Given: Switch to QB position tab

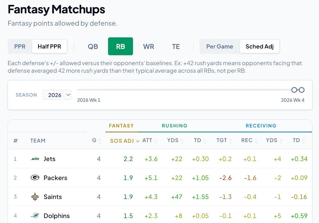Looking at the screenshot, I should pos(93,46).
